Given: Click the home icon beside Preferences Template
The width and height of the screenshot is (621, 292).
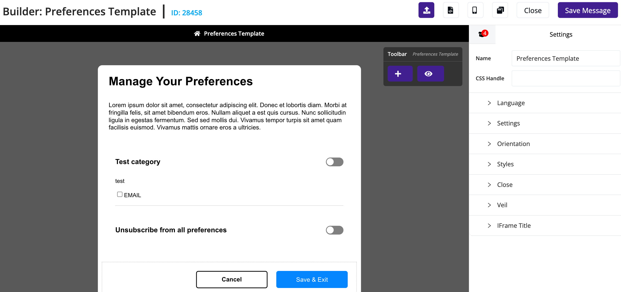Looking at the screenshot, I should (198, 33).
